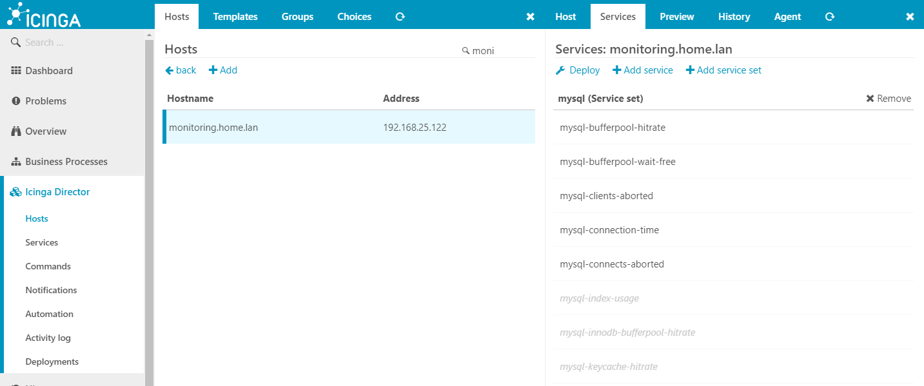Click the Deploy wrench icon
This screenshot has width=924, height=386.
tap(560, 70)
